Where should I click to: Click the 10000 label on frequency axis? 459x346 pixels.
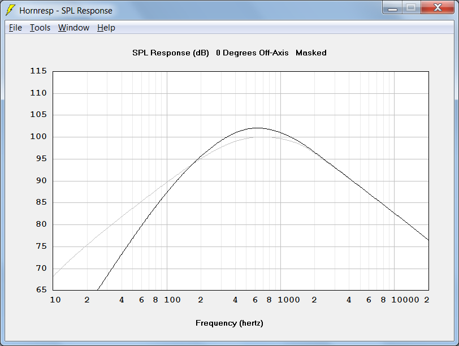click(x=405, y=300)
